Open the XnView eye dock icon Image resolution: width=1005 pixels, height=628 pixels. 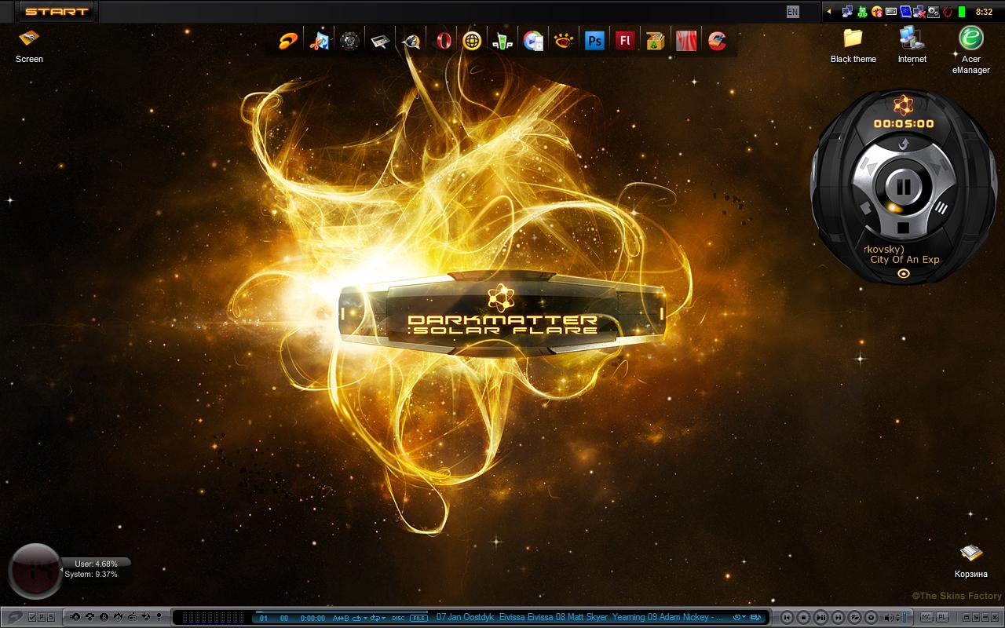[564, 40]
